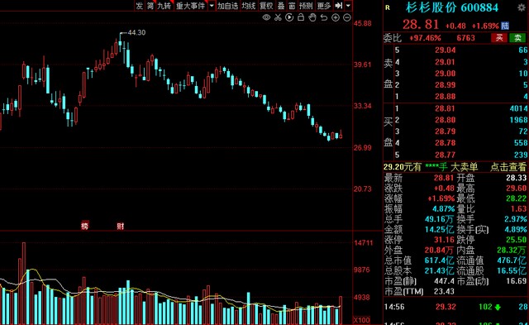This screenshot has width=529, height=325.
Task: Click the 开盘 value 28.33
Action: pos(516,178)
